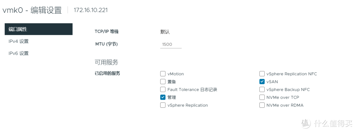Disable the vSAN service checkbox

pyautogui.click(x=262, y=82)
